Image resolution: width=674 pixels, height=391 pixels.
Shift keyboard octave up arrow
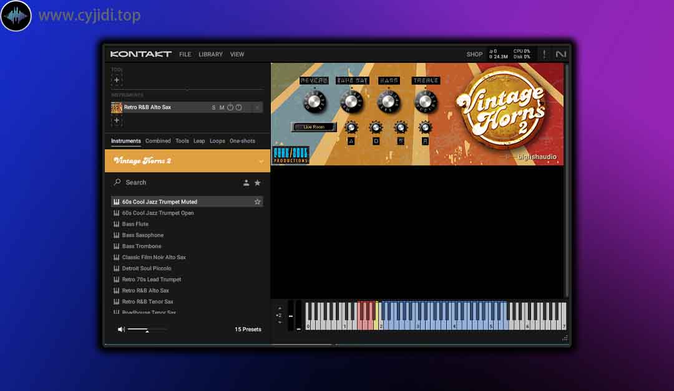(x=280, y=308)
